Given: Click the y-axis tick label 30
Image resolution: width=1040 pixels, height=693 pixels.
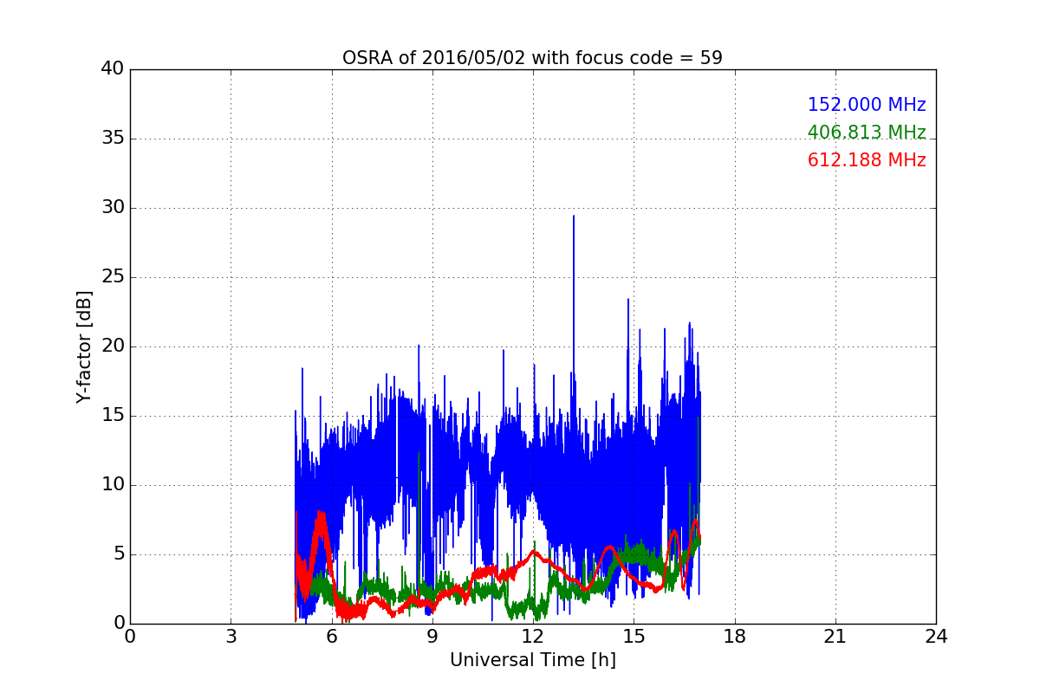Looking at the screenshot, I should (x=112, y=208).
